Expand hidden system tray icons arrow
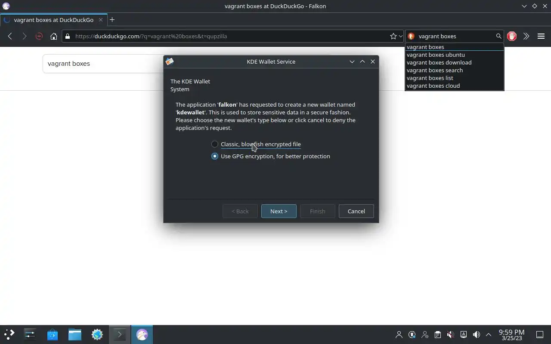The height and width of the screenshot is (344, 551). [x=489, y=335]
